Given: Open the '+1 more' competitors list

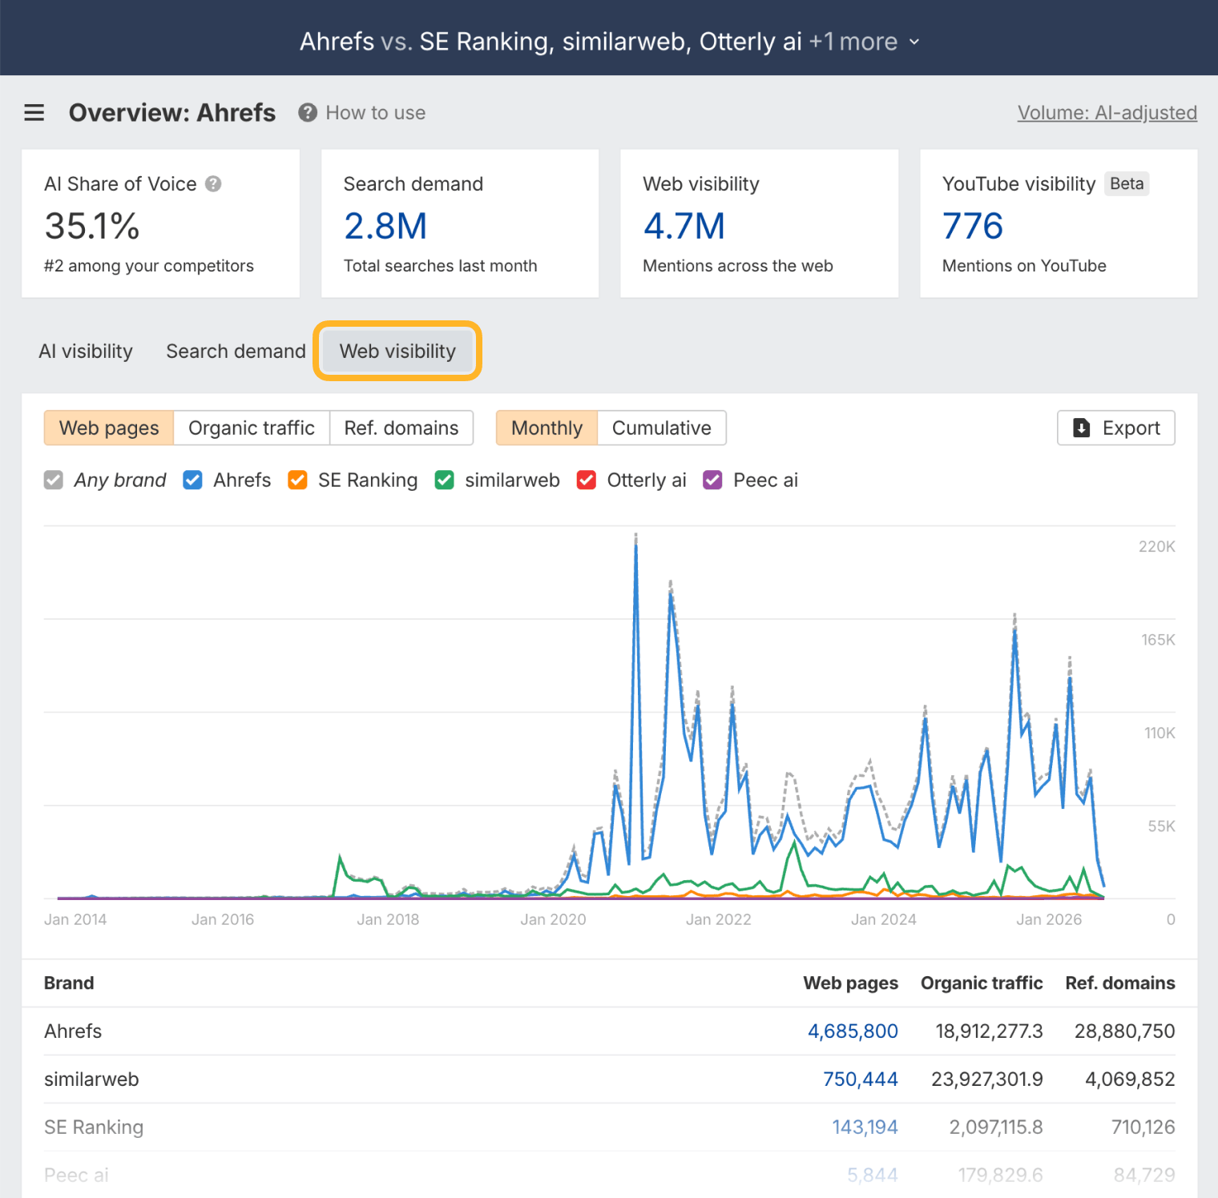Looking at the screenshot, I should pos(853,42).
